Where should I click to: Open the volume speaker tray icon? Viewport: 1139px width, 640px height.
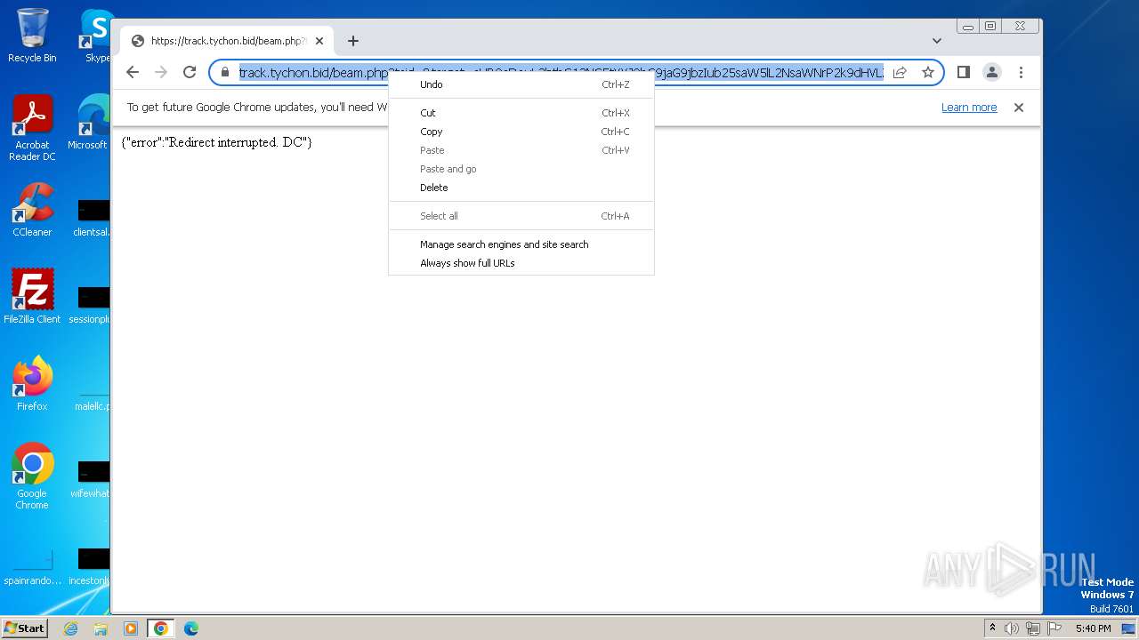(x=1011, y=628)
